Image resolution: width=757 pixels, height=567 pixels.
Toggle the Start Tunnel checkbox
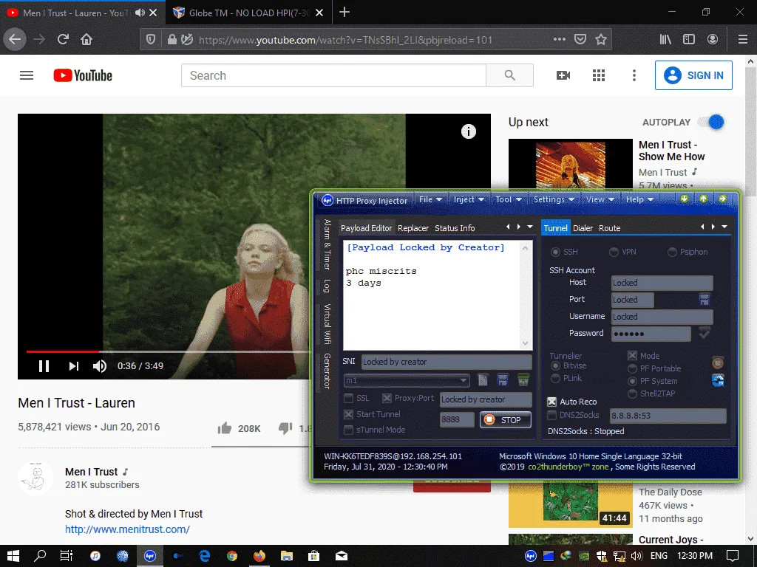coord(348,414)
